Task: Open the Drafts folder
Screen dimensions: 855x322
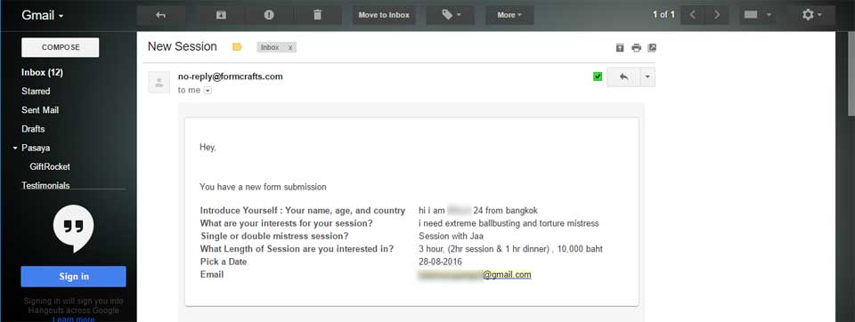Action: [33, 129]
